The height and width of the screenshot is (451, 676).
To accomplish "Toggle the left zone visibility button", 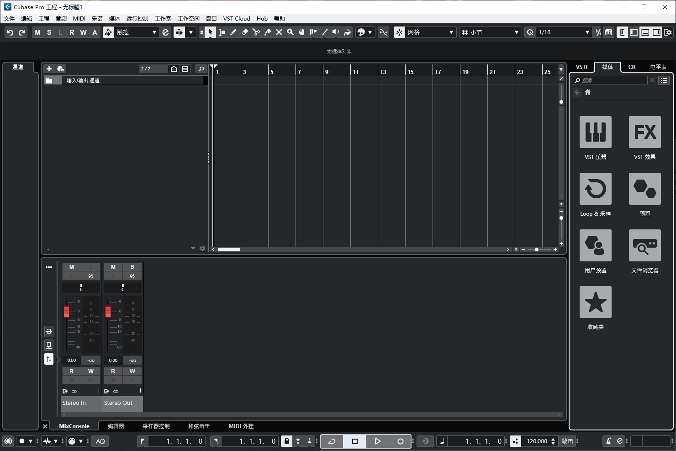I will 622,32.
